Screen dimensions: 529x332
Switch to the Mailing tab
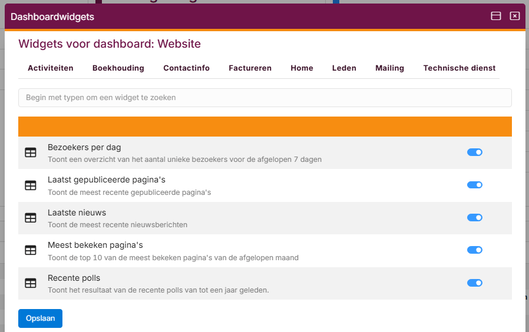pyautogui.click(x=389, y=68)
